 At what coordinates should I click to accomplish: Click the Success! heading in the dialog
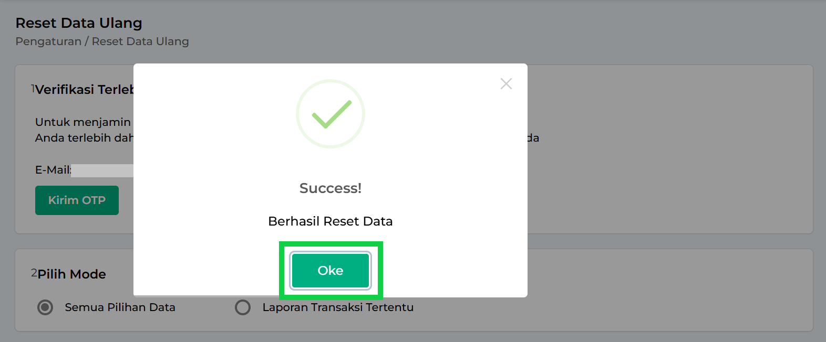tap(331, 188)
